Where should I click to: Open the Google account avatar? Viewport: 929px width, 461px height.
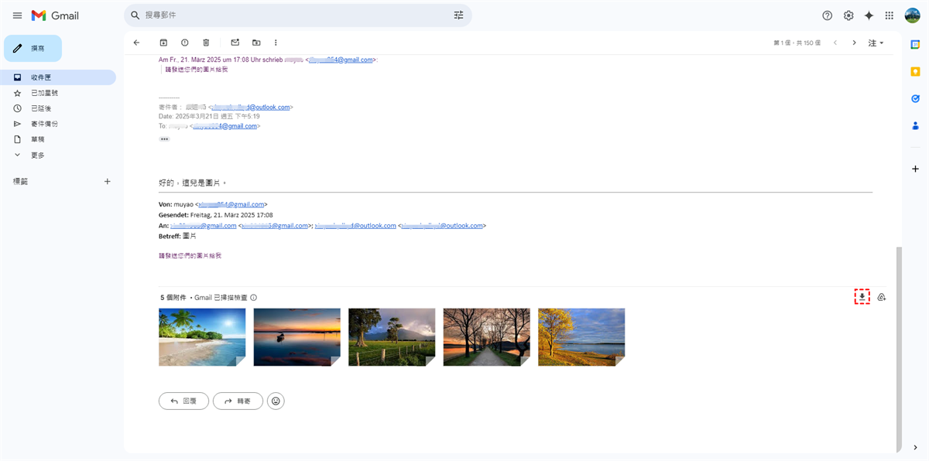[x=912, y=15]
